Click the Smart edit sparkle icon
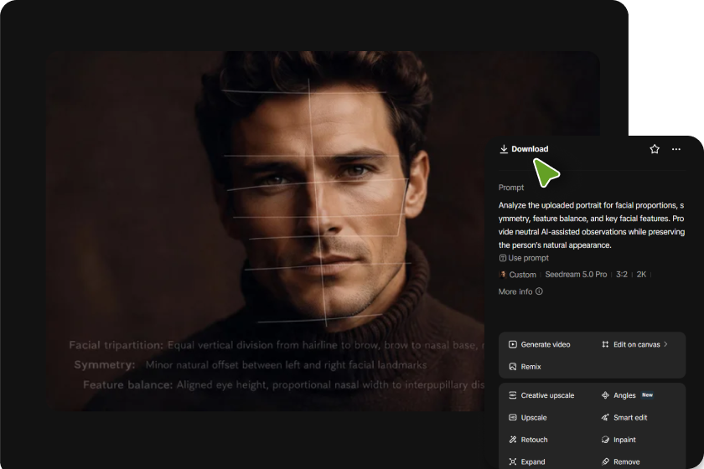 click(605, 417)
